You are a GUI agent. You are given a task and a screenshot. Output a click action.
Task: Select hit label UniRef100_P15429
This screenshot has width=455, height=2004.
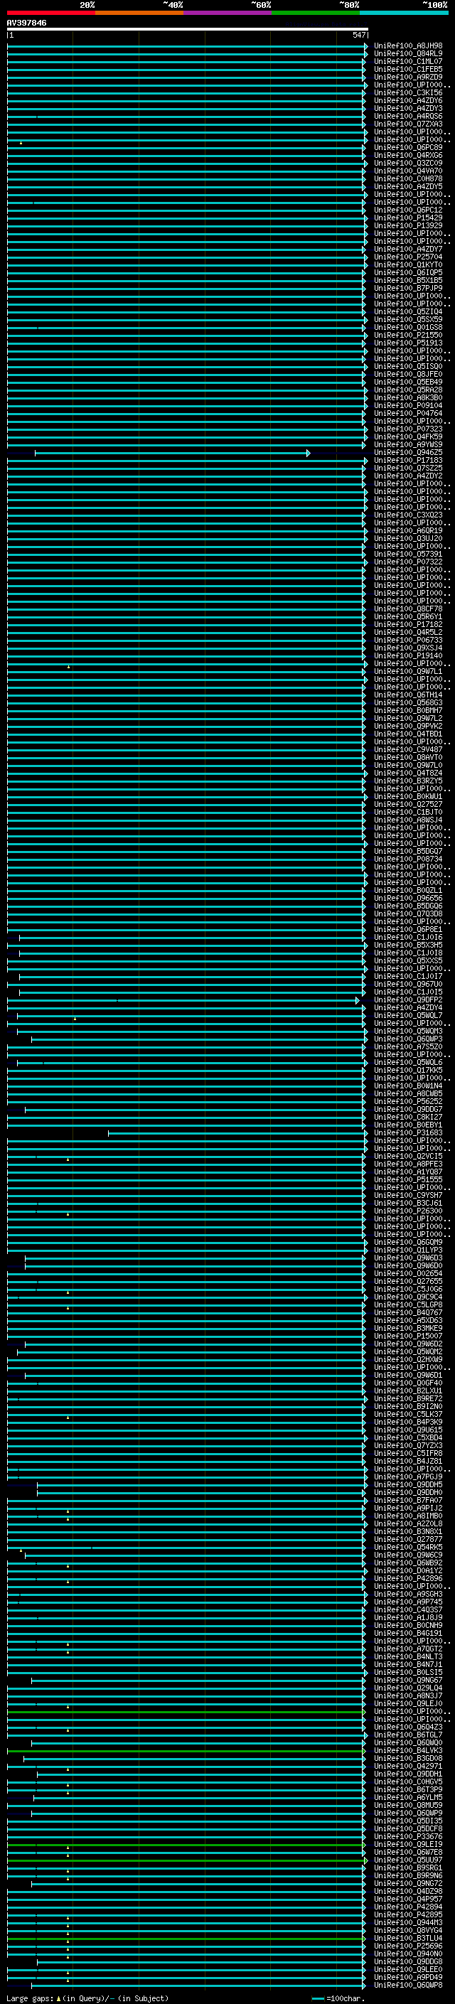[408, 218]
